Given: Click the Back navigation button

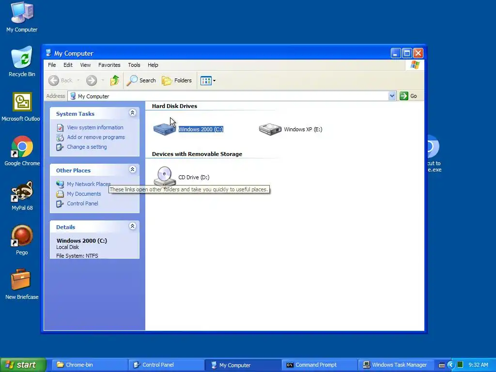Looking at the screenshot, I should (x=61, y=80).
